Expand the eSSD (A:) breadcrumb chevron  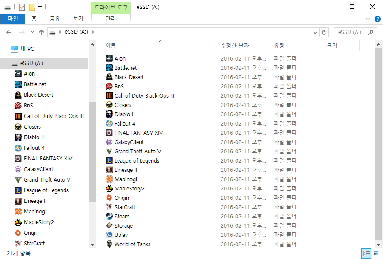click(93, 32)
